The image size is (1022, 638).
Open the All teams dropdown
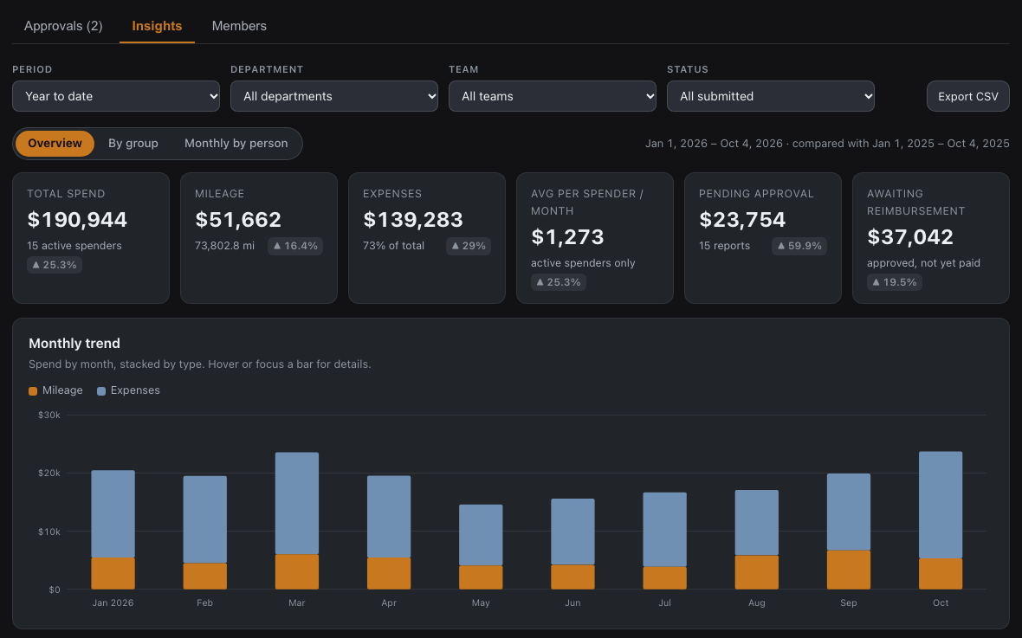tap(552, 96)
